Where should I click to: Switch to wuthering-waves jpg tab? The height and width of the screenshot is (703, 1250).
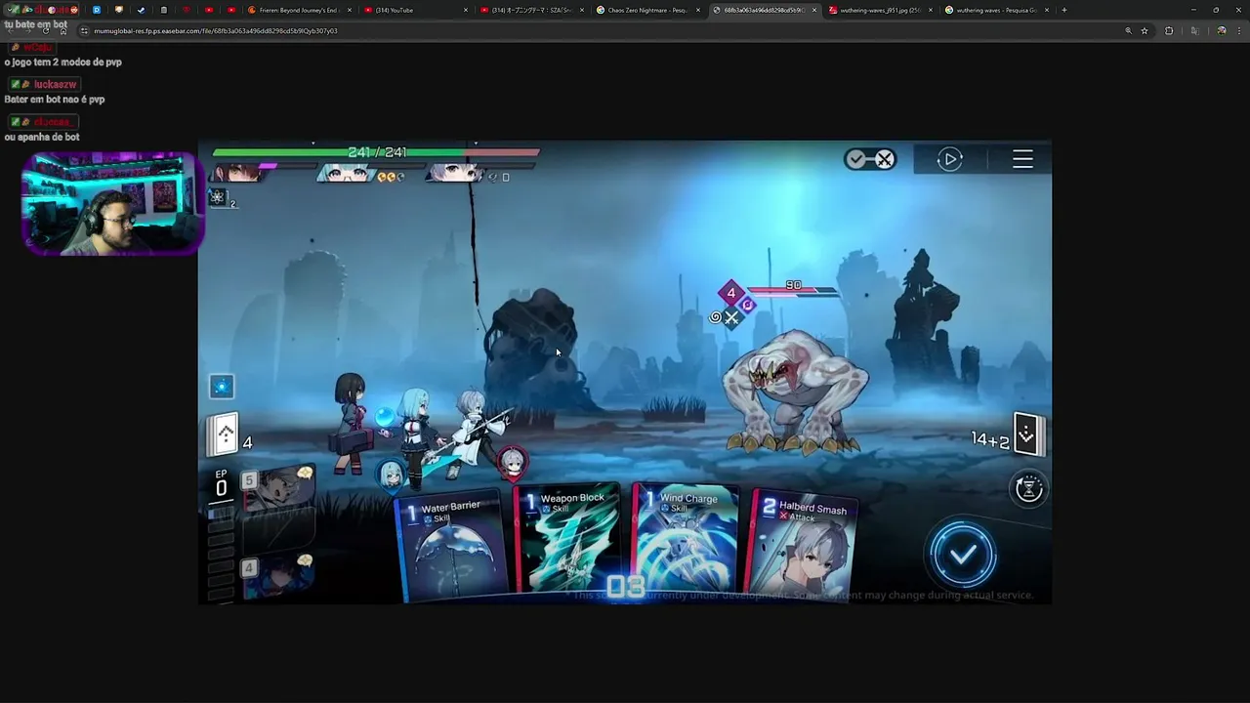pos(881,10)
